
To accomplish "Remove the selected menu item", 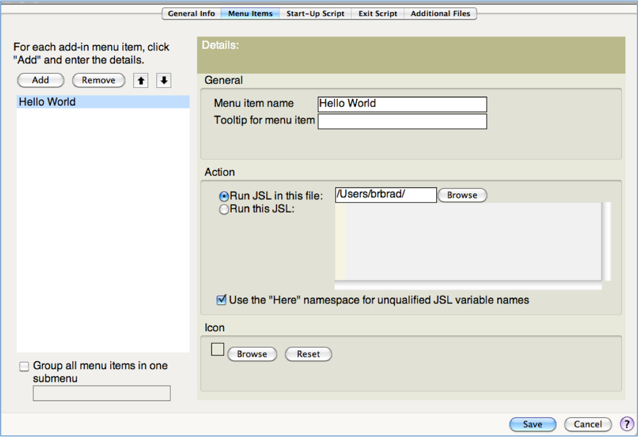I will point(98,80).
